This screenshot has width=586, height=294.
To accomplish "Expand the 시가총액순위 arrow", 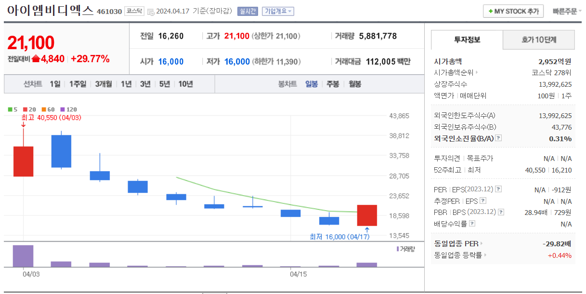I will coord(477,73).
